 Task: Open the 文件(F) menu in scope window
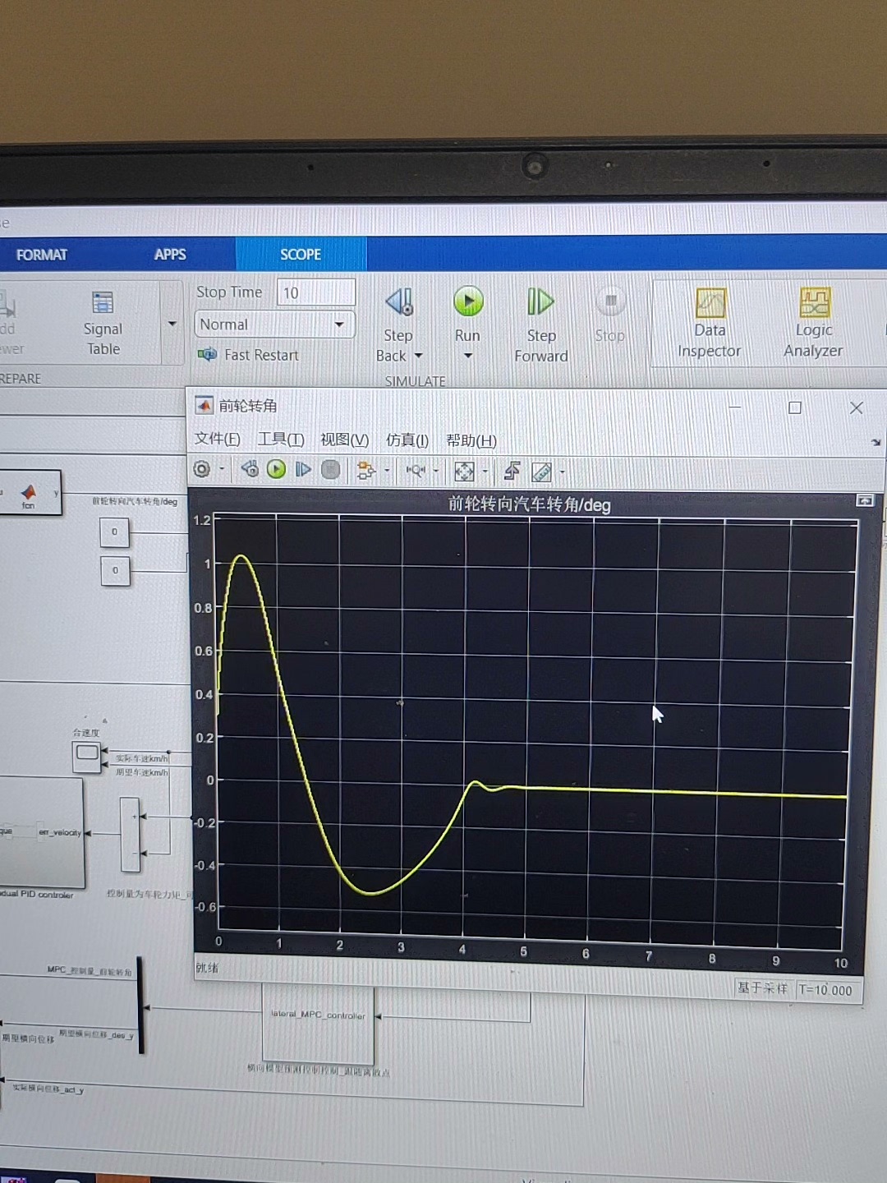(217, 439)
